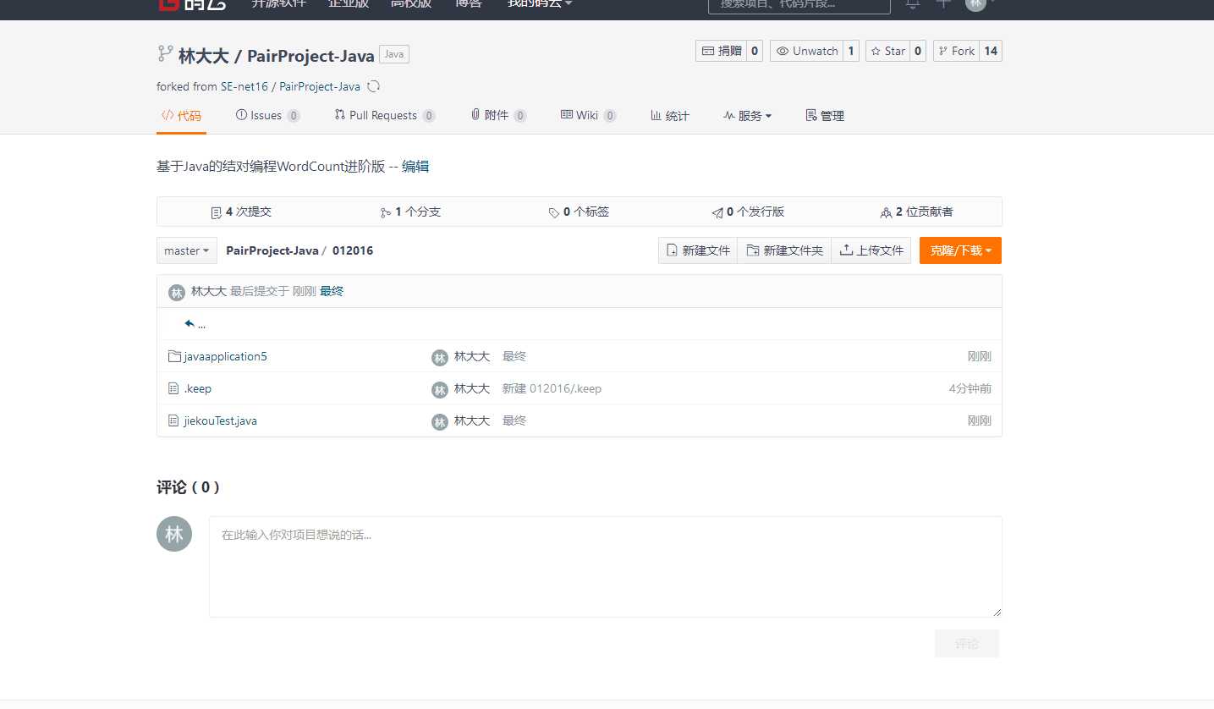This screenshot has height=709, width=1214.
Task: Click 开源软件 in top navigation
Action: tap(278, 3)
